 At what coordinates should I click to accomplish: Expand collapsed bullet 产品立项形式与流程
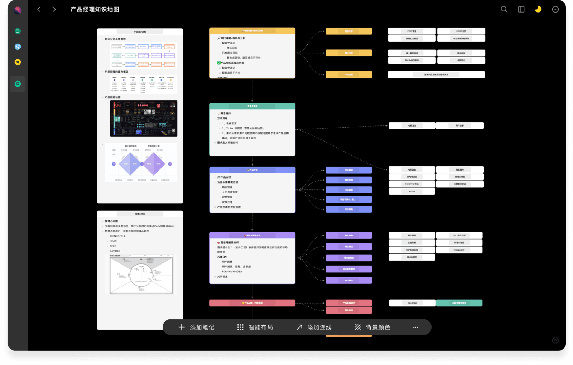tap(215, 207)
